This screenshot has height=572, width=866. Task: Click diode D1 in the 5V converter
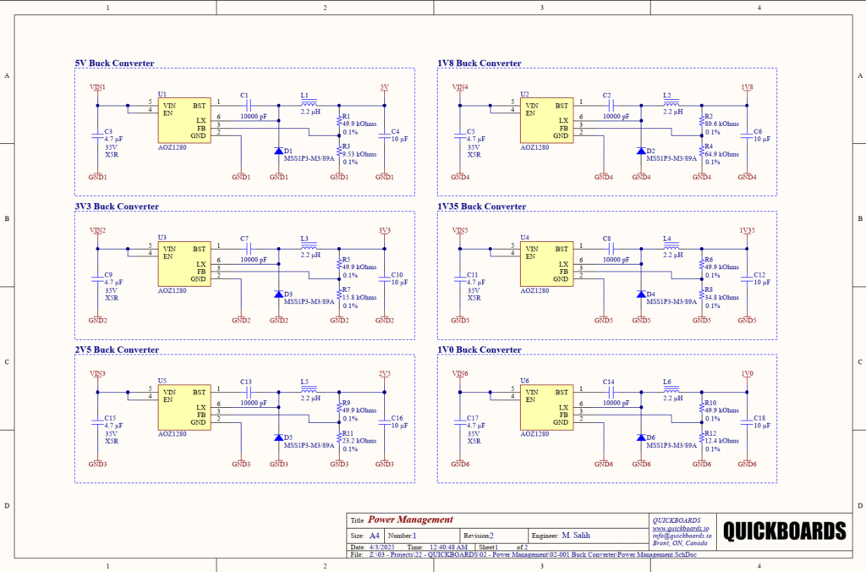278,151
